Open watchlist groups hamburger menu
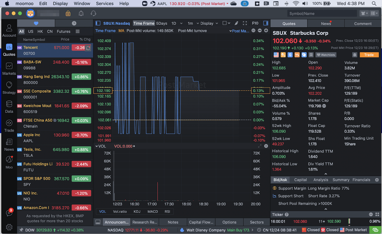The height and width of the screenshot is (234, 382). 77,32
